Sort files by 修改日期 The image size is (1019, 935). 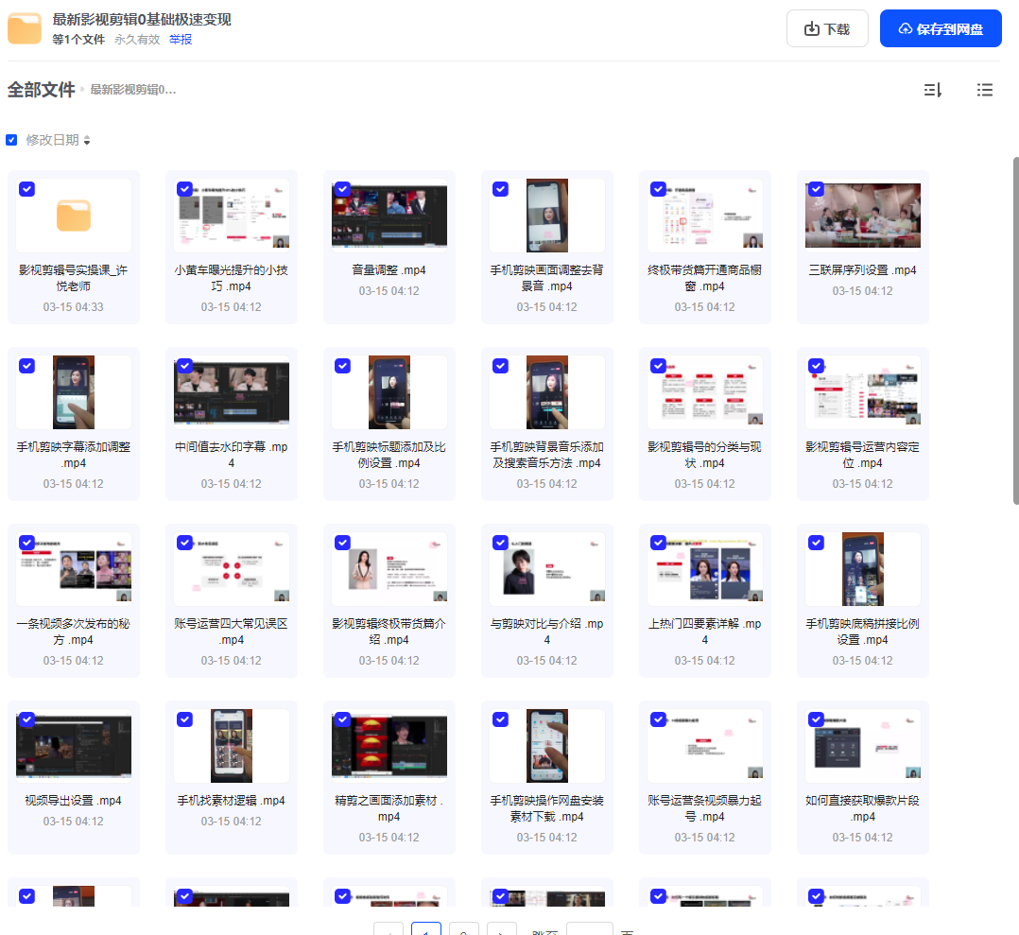point(58,140)
